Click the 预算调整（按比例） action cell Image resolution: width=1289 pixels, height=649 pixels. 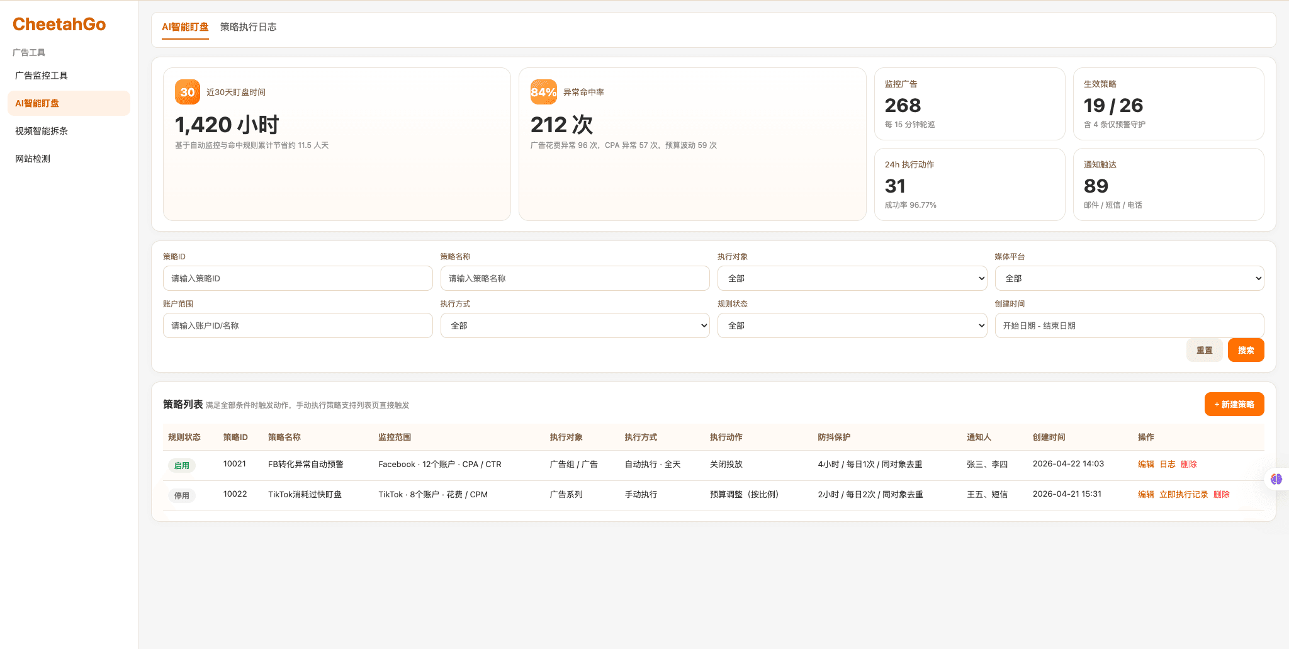pyautogui.click(x=746, y=495)
